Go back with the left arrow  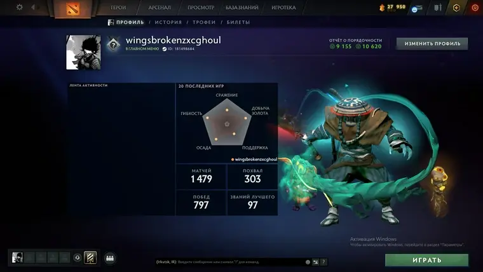(33, 7)
